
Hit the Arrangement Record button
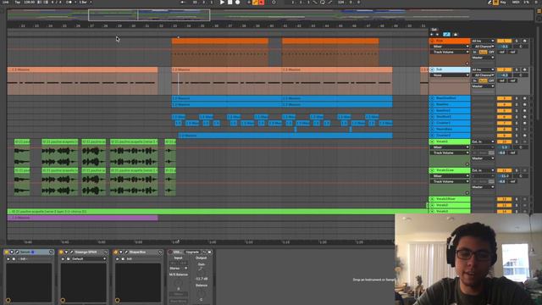pyautogui.click(x=237, y=2)
